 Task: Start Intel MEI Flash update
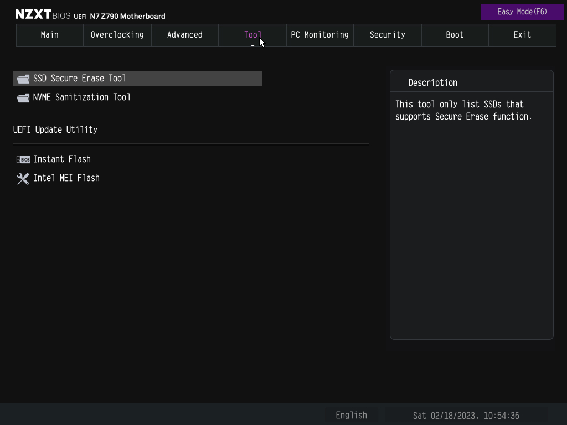point(66,178)
